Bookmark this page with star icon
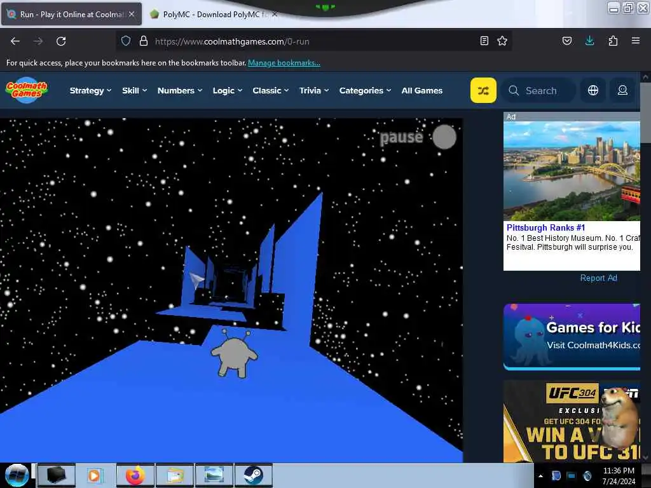This screenshot has width=651, height=488. [x=502, y=41]
